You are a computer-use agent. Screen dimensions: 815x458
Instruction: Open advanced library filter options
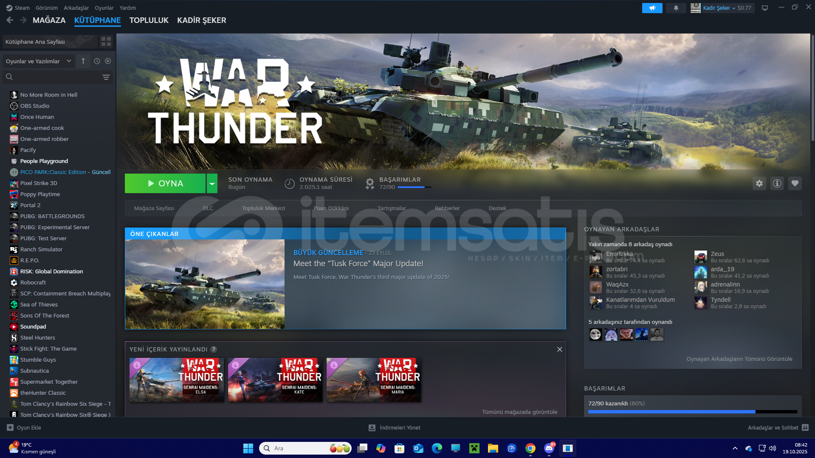(x=106, y=77)
